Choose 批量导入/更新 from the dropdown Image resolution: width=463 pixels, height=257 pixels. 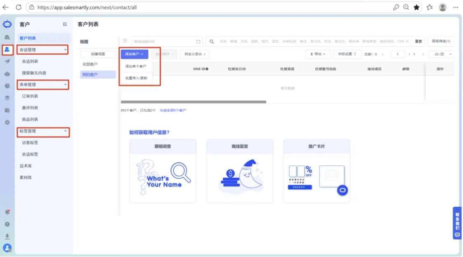(136, 78)
